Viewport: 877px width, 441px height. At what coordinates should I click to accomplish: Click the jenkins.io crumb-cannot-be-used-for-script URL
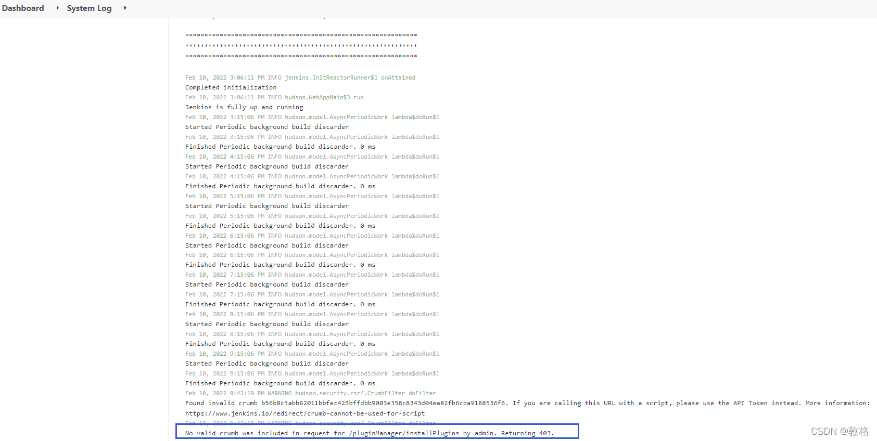305,413
